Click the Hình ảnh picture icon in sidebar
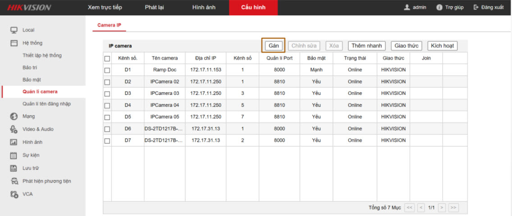Viewport: 512px width, 216px height. tap(14, 142)
